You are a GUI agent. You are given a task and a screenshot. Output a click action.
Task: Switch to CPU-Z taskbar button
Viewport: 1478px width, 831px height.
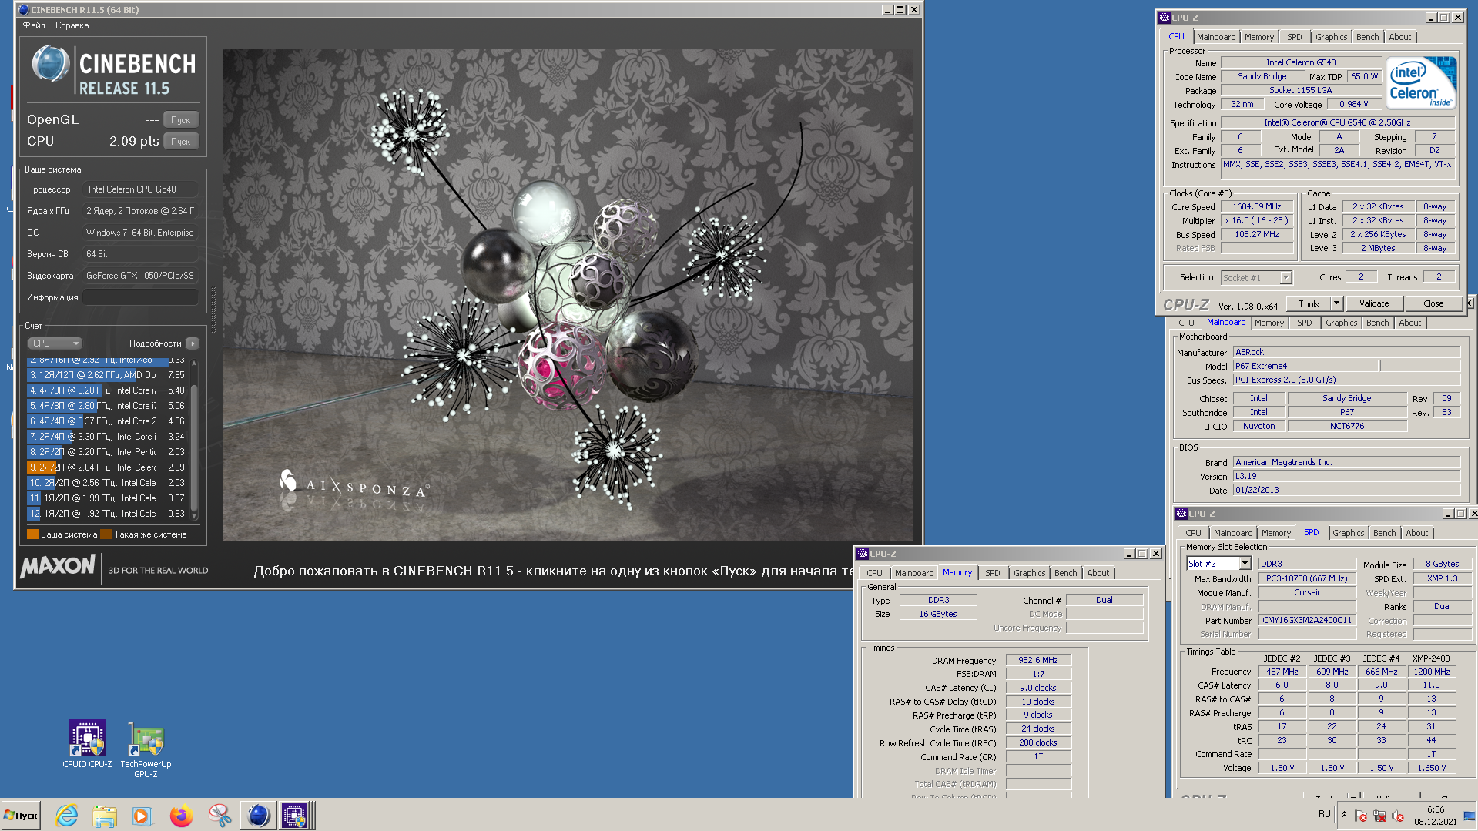295,815
